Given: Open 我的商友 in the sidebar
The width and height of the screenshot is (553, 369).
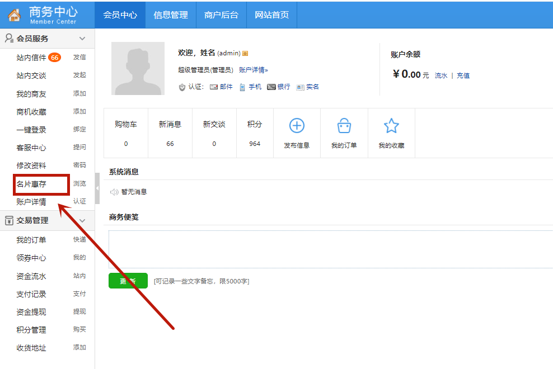Looking at the screenshot, I should pos(31,94).
